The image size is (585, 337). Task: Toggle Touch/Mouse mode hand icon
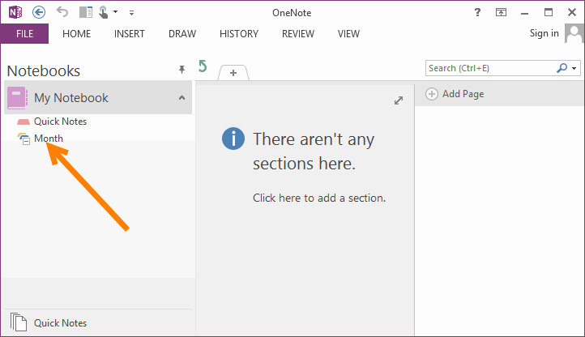click(x=104, y=12)
